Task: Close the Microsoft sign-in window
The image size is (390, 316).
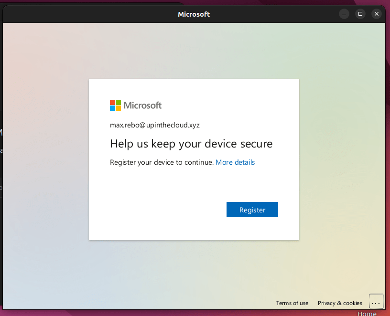Action: pos(377,14)
